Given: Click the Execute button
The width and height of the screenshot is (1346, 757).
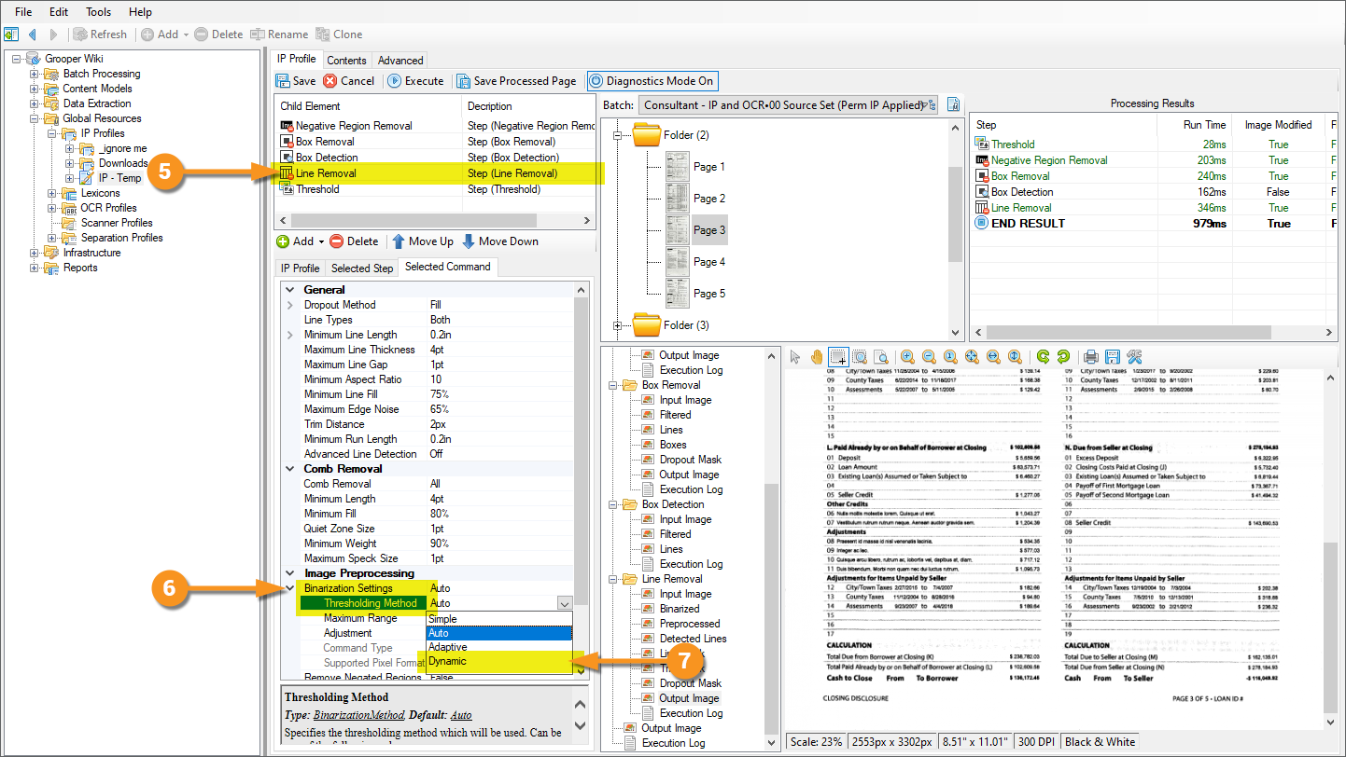Looking at the screenshot, I should pos(415,81).
